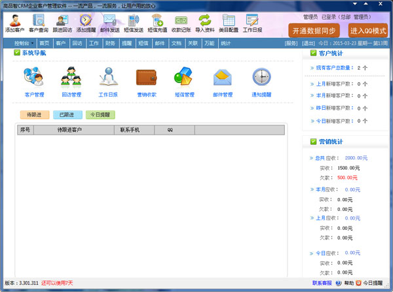Open 工作日报 in the system navigation area
Screen dimensions: 393x292
tap(108, 82)
